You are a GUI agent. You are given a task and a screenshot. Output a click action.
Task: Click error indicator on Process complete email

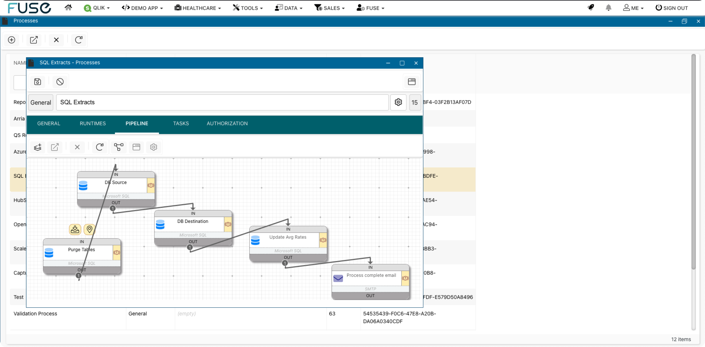pyautogui.click(x=406, y=278)
